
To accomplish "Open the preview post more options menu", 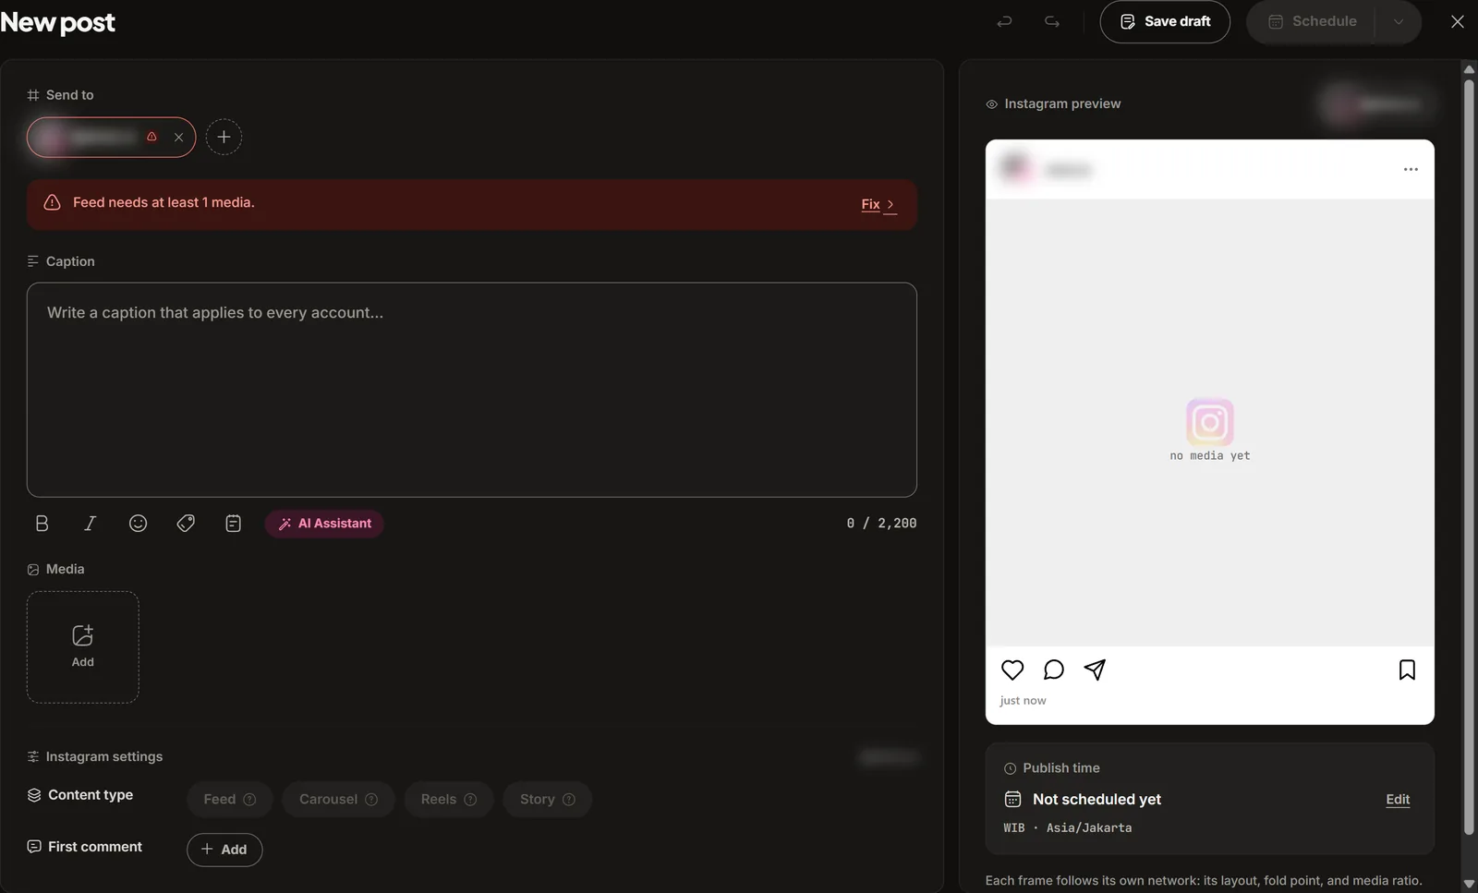I will (1411, 170).
